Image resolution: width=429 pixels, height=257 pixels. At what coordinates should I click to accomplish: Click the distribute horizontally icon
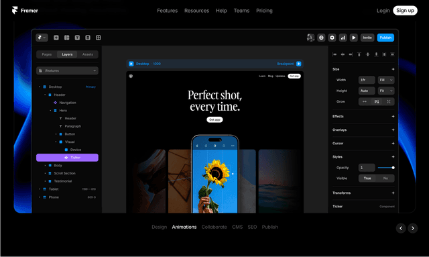click(x=384, y=54)
